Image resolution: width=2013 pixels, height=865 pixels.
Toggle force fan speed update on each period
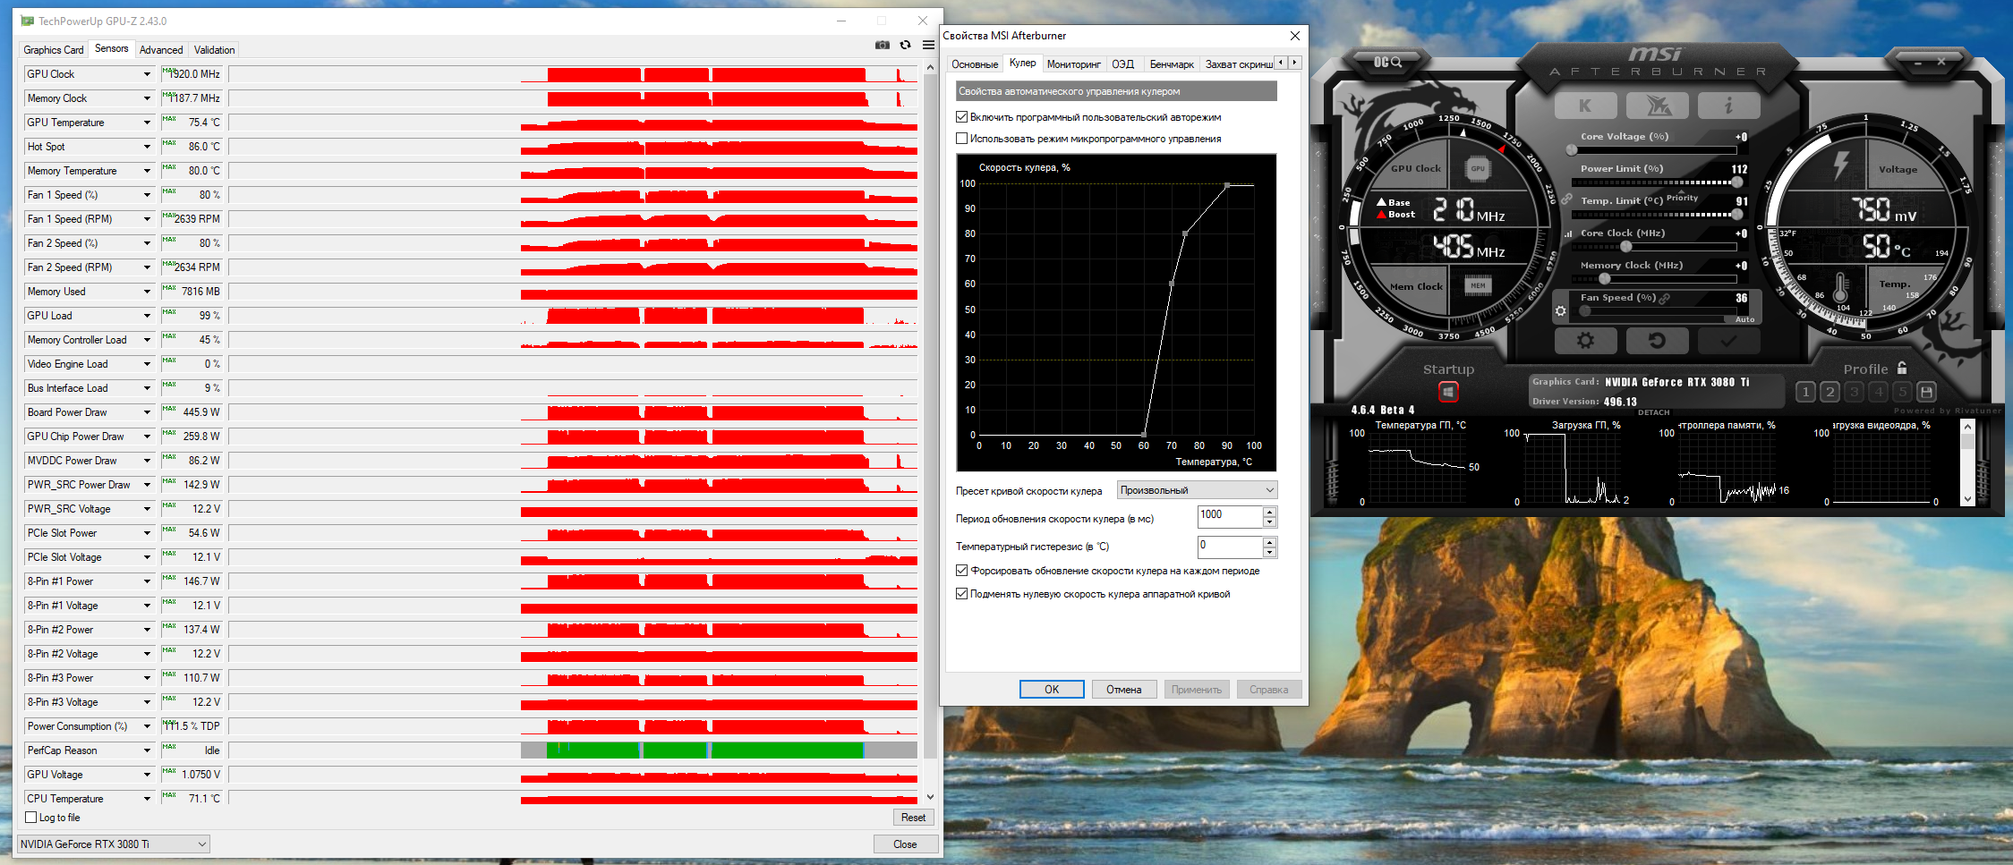[962, 571]
